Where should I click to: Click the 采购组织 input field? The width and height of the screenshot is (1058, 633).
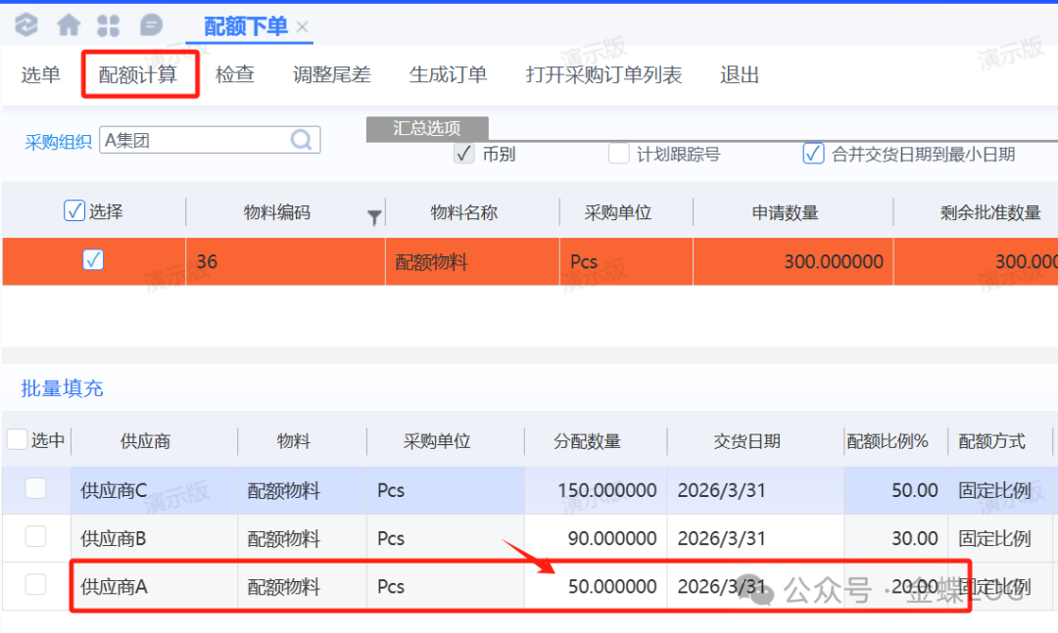tap(194, 140)
